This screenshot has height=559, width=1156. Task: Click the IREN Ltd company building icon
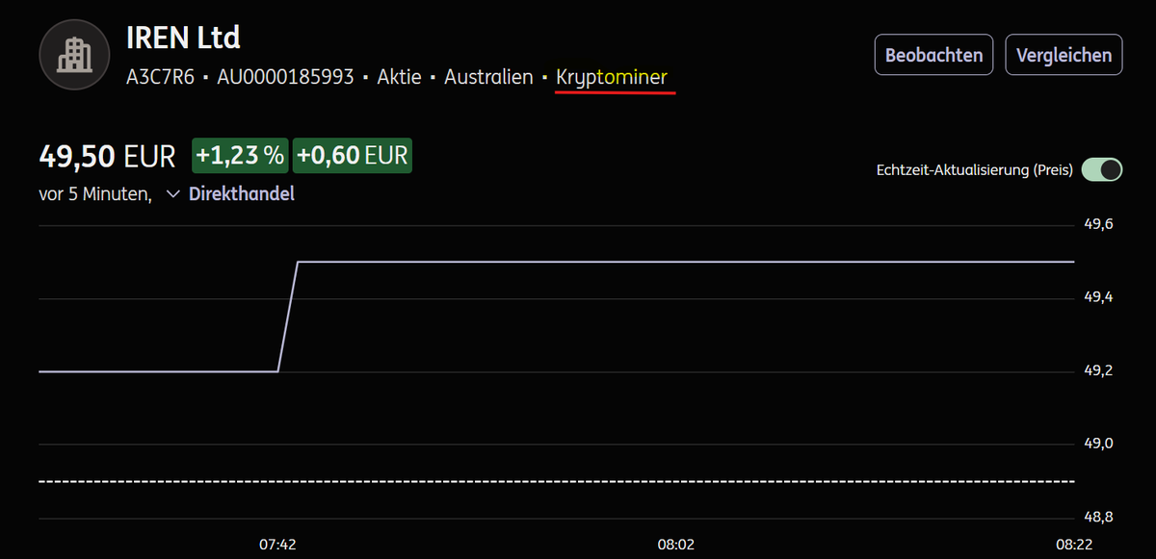(72, 54)
